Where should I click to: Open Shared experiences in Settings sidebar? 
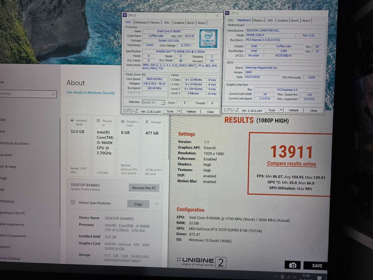click(x=12, y=224)
